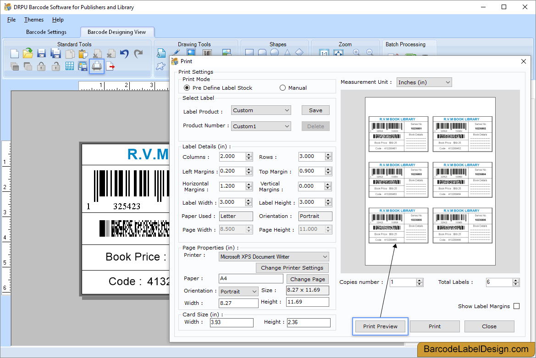
Task: Click inside the Page Width input field
Action: coord(232,229)
